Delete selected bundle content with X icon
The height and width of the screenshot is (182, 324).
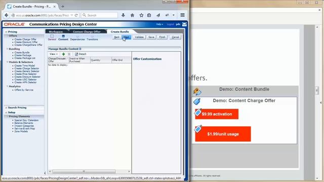(x=69, y=54)
